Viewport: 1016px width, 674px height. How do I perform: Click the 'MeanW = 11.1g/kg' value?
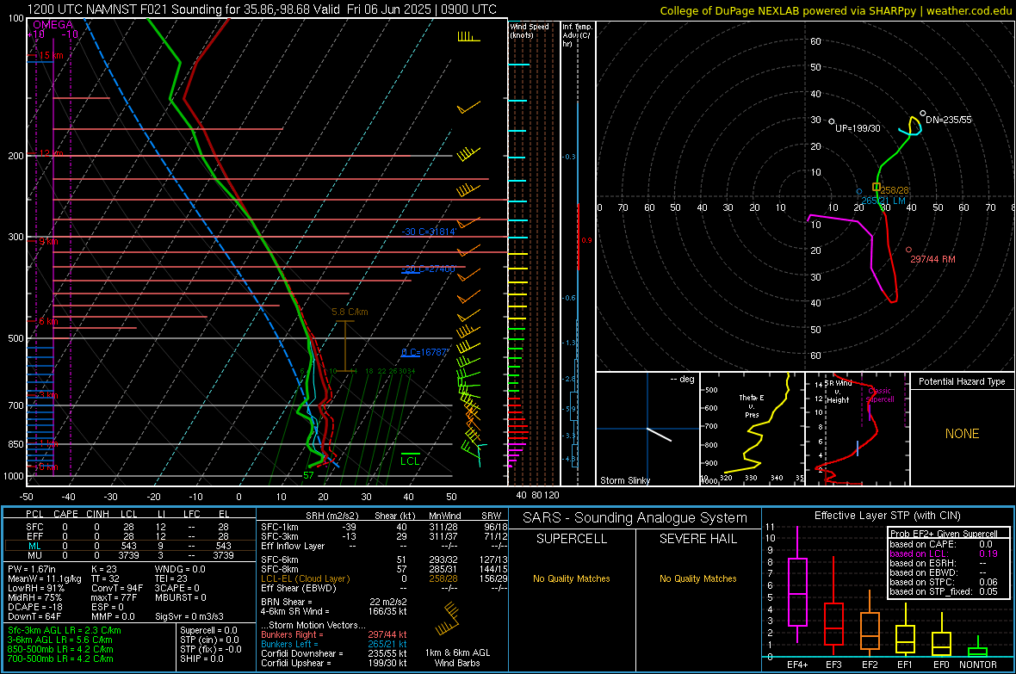pos(45,578)
